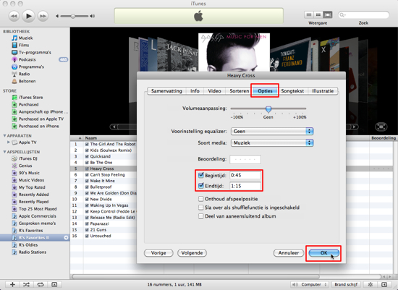Click the Zoek search field
The image size is (398, 290).
[x=363, y=15]
